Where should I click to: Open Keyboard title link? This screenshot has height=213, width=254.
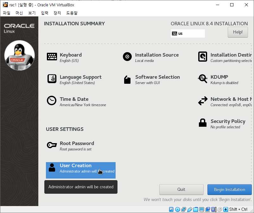tap(71, 55)
